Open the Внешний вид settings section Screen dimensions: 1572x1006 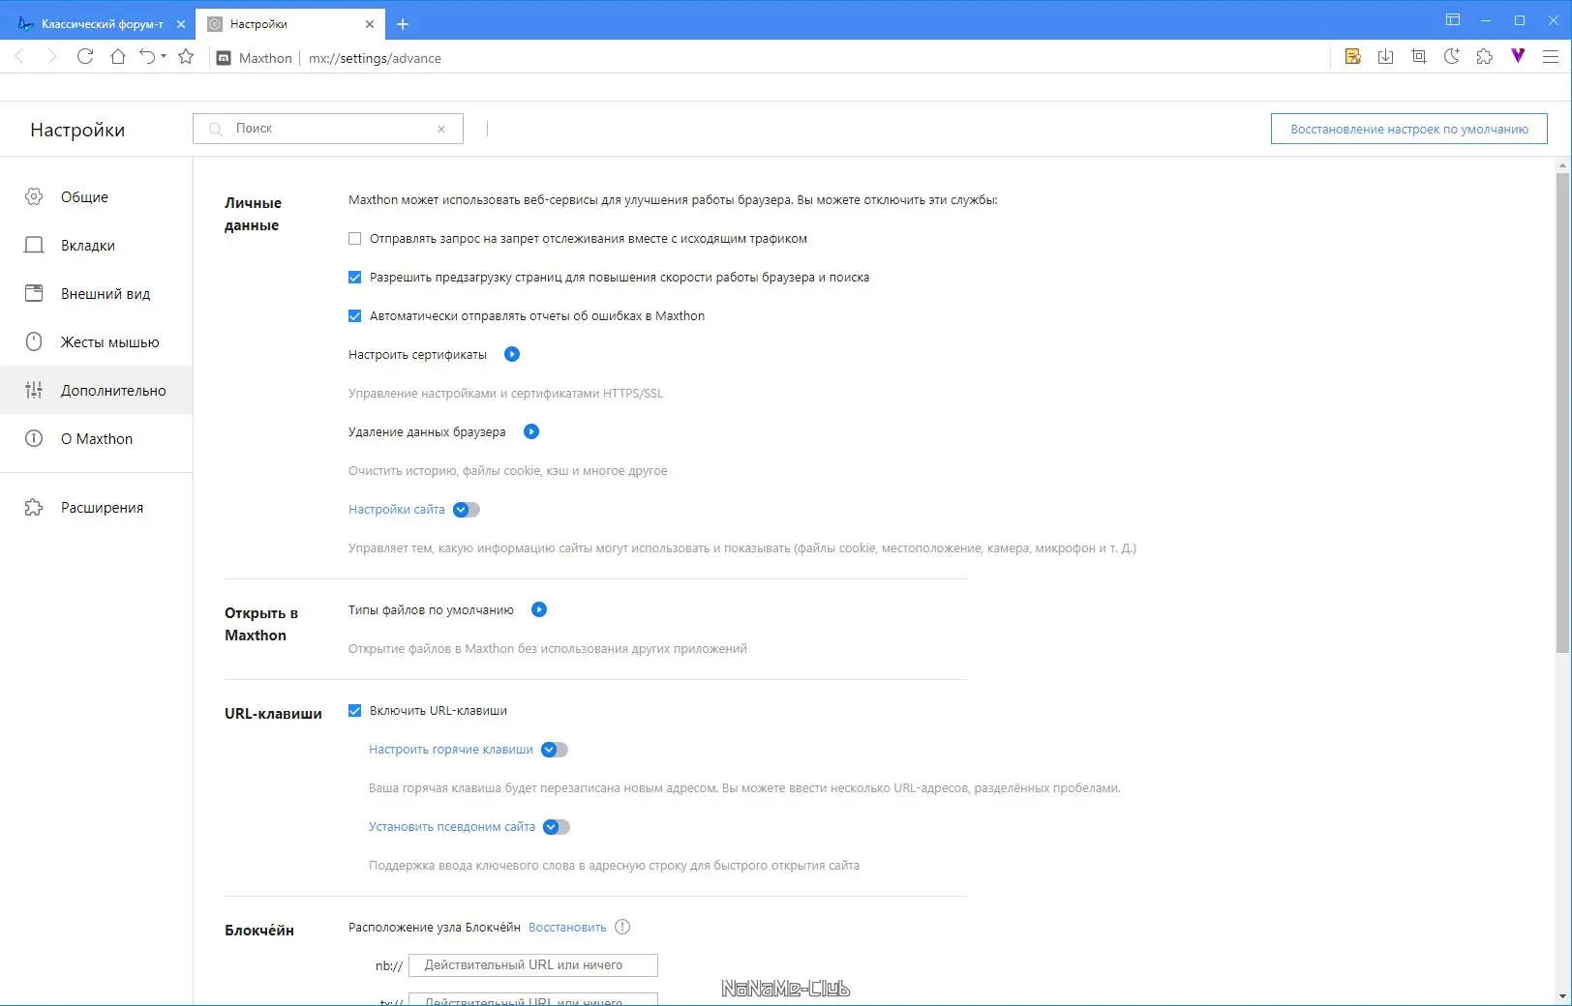click(x=96, y=293)
